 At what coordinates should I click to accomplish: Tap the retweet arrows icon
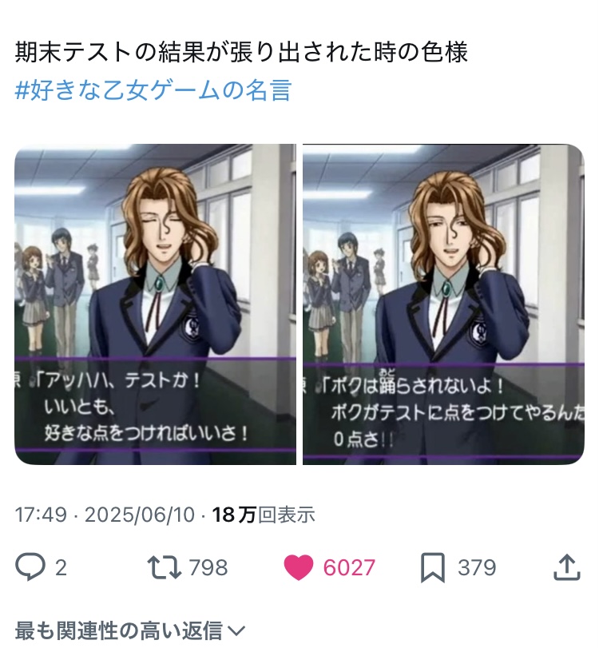[x=164, y=567]
